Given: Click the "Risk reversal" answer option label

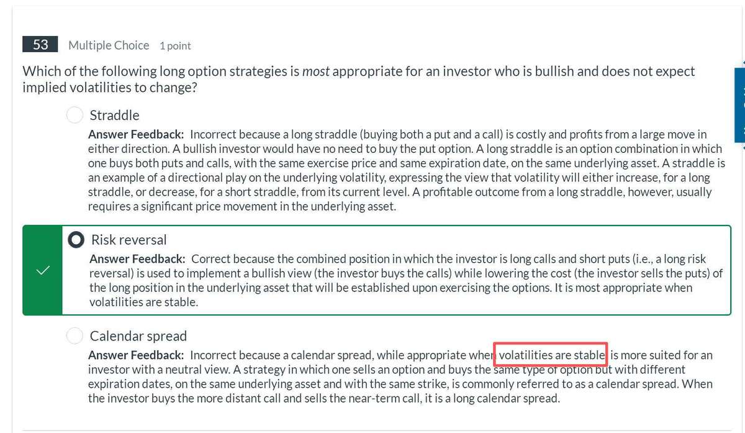Looking at the screenshot, I should [129, 240].
